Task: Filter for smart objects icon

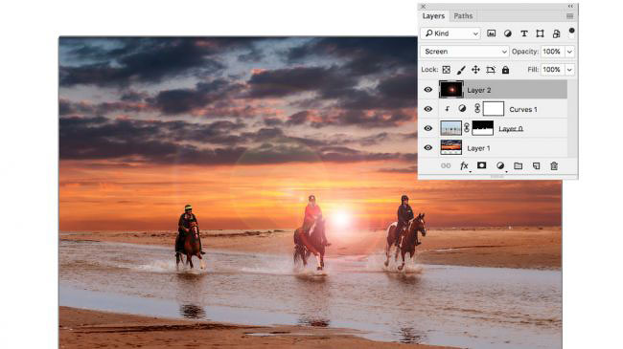Action: pyautogui.click(x=556, y=34)
